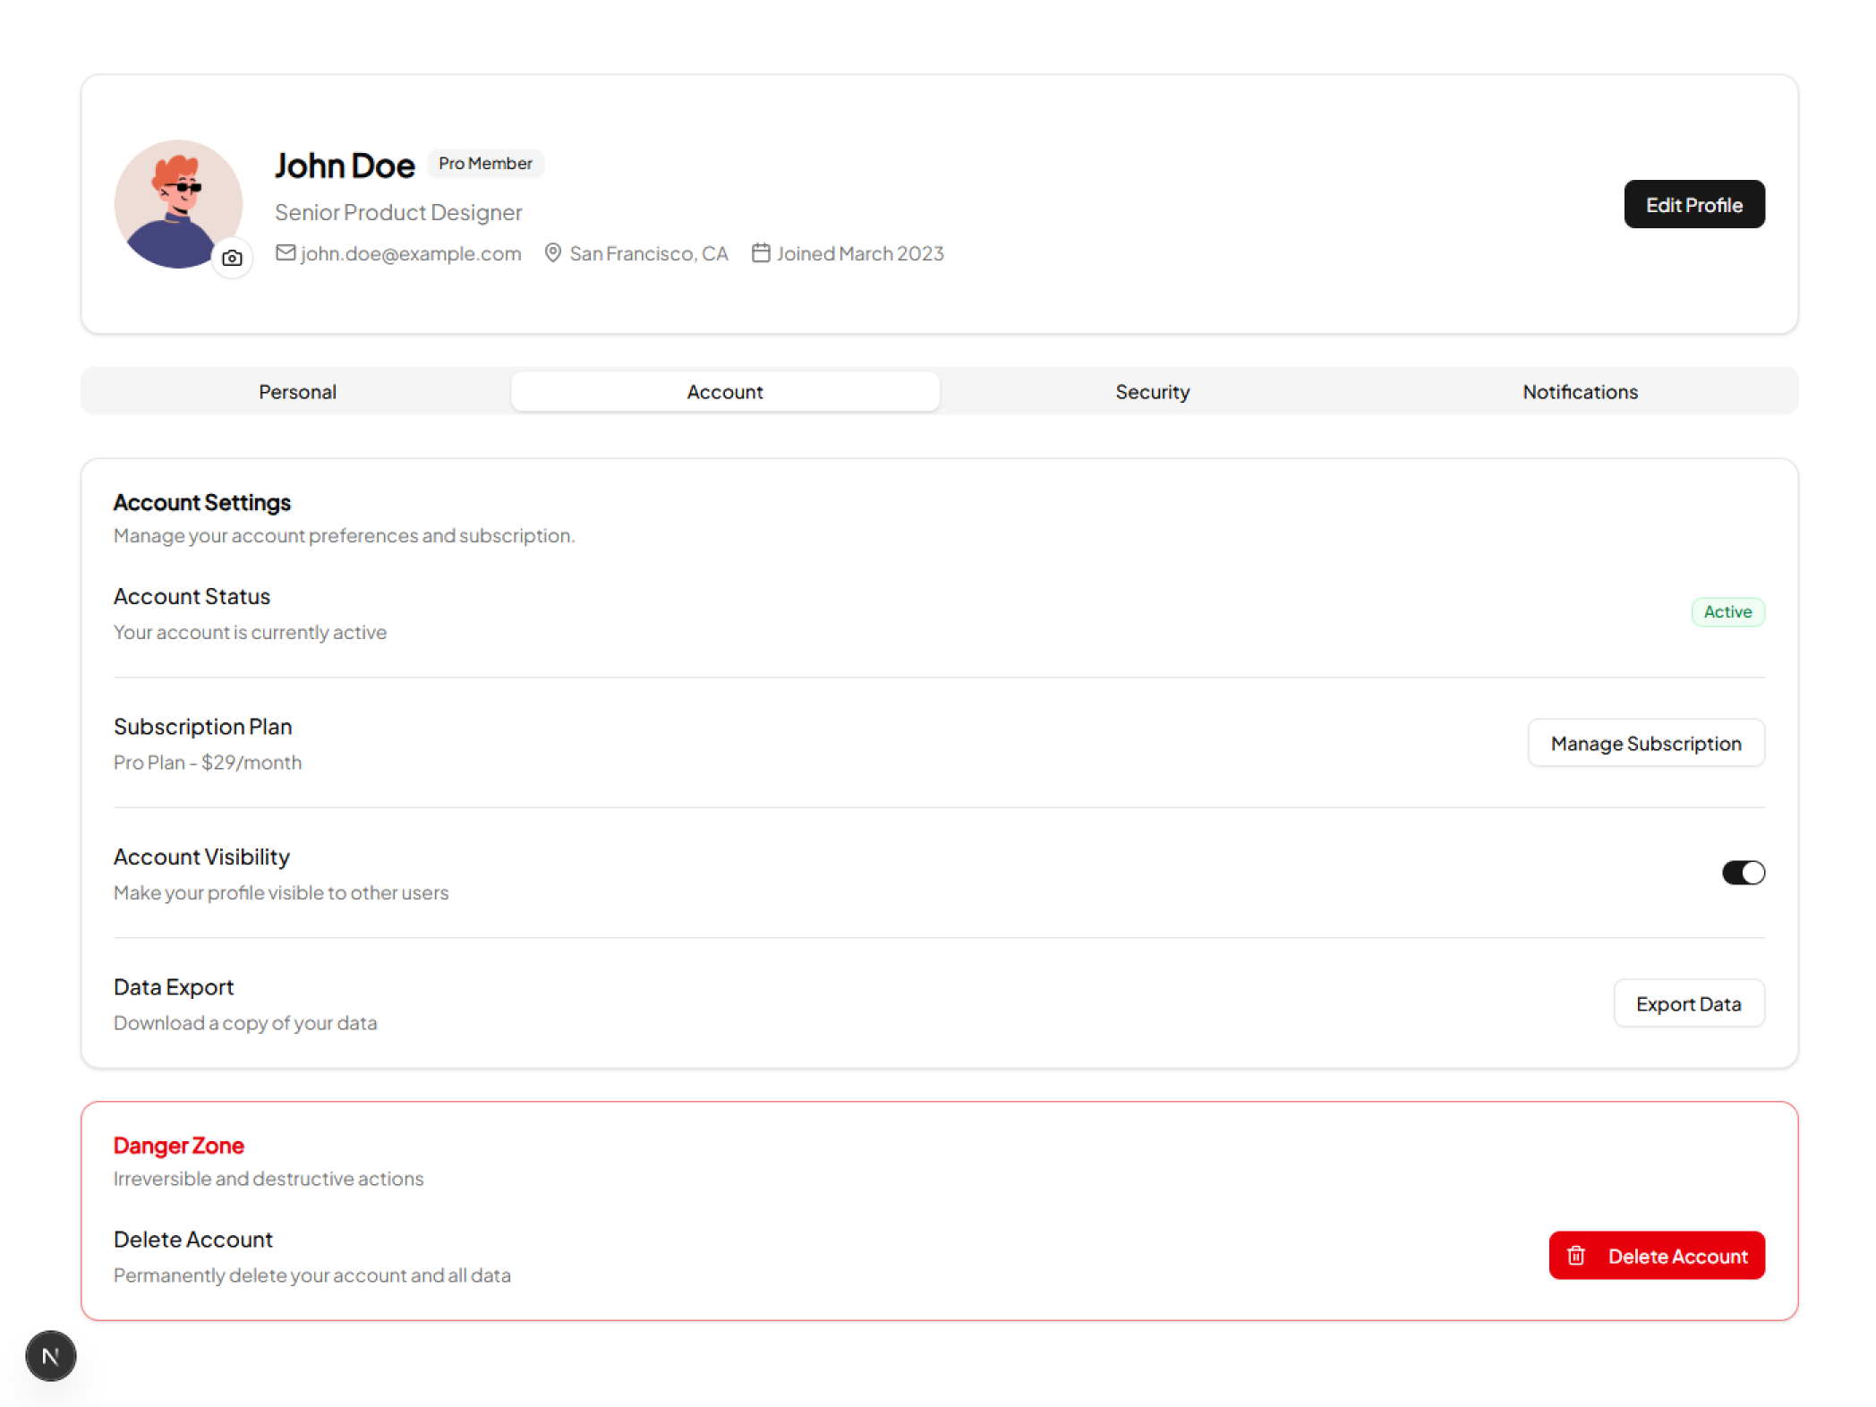The height and width of the screenshot is (1407, 1876).
Task: Click the Pro Member badge
Action: [x=485, y=164]
